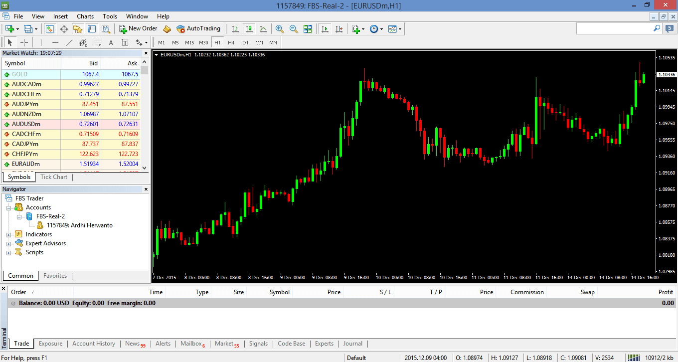Open the Help menu

[x=163, y=16]
